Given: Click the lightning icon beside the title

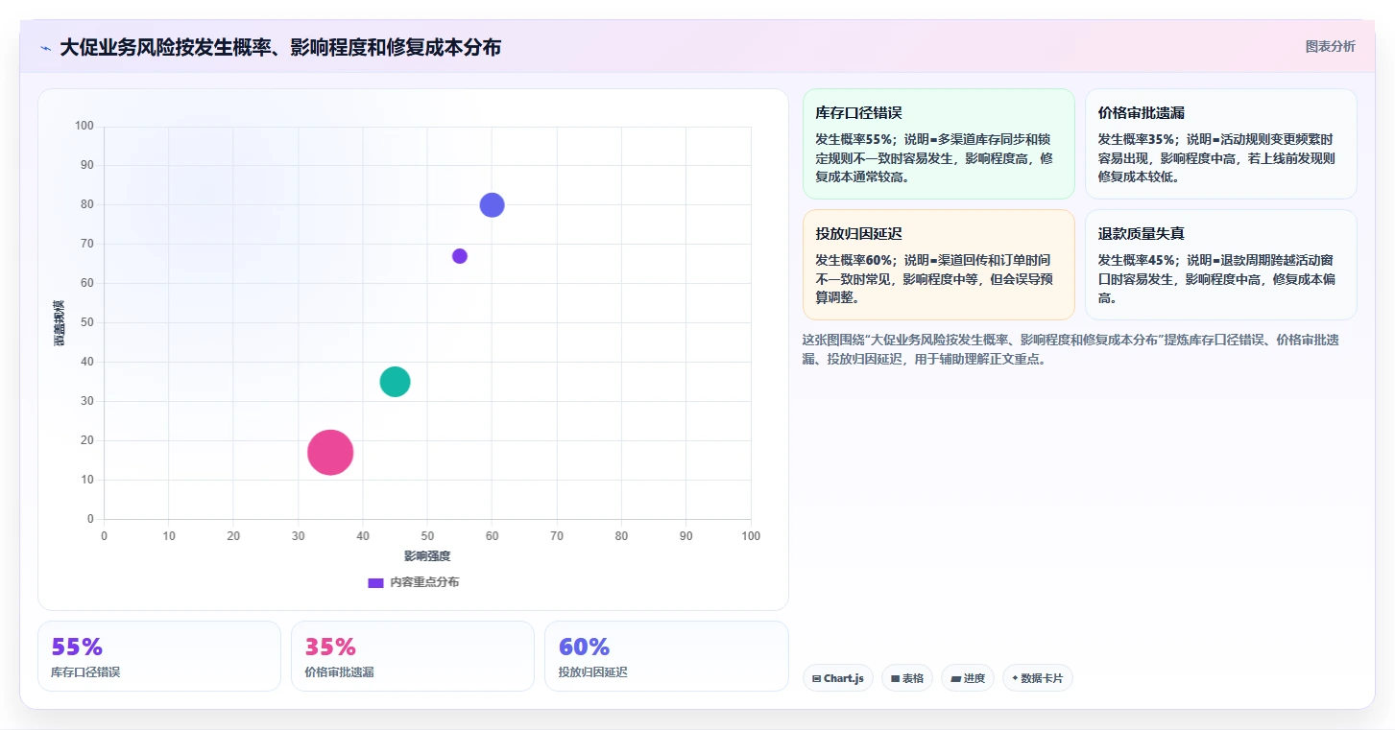Looking at the screenshot, I should [x=46, y=48].
